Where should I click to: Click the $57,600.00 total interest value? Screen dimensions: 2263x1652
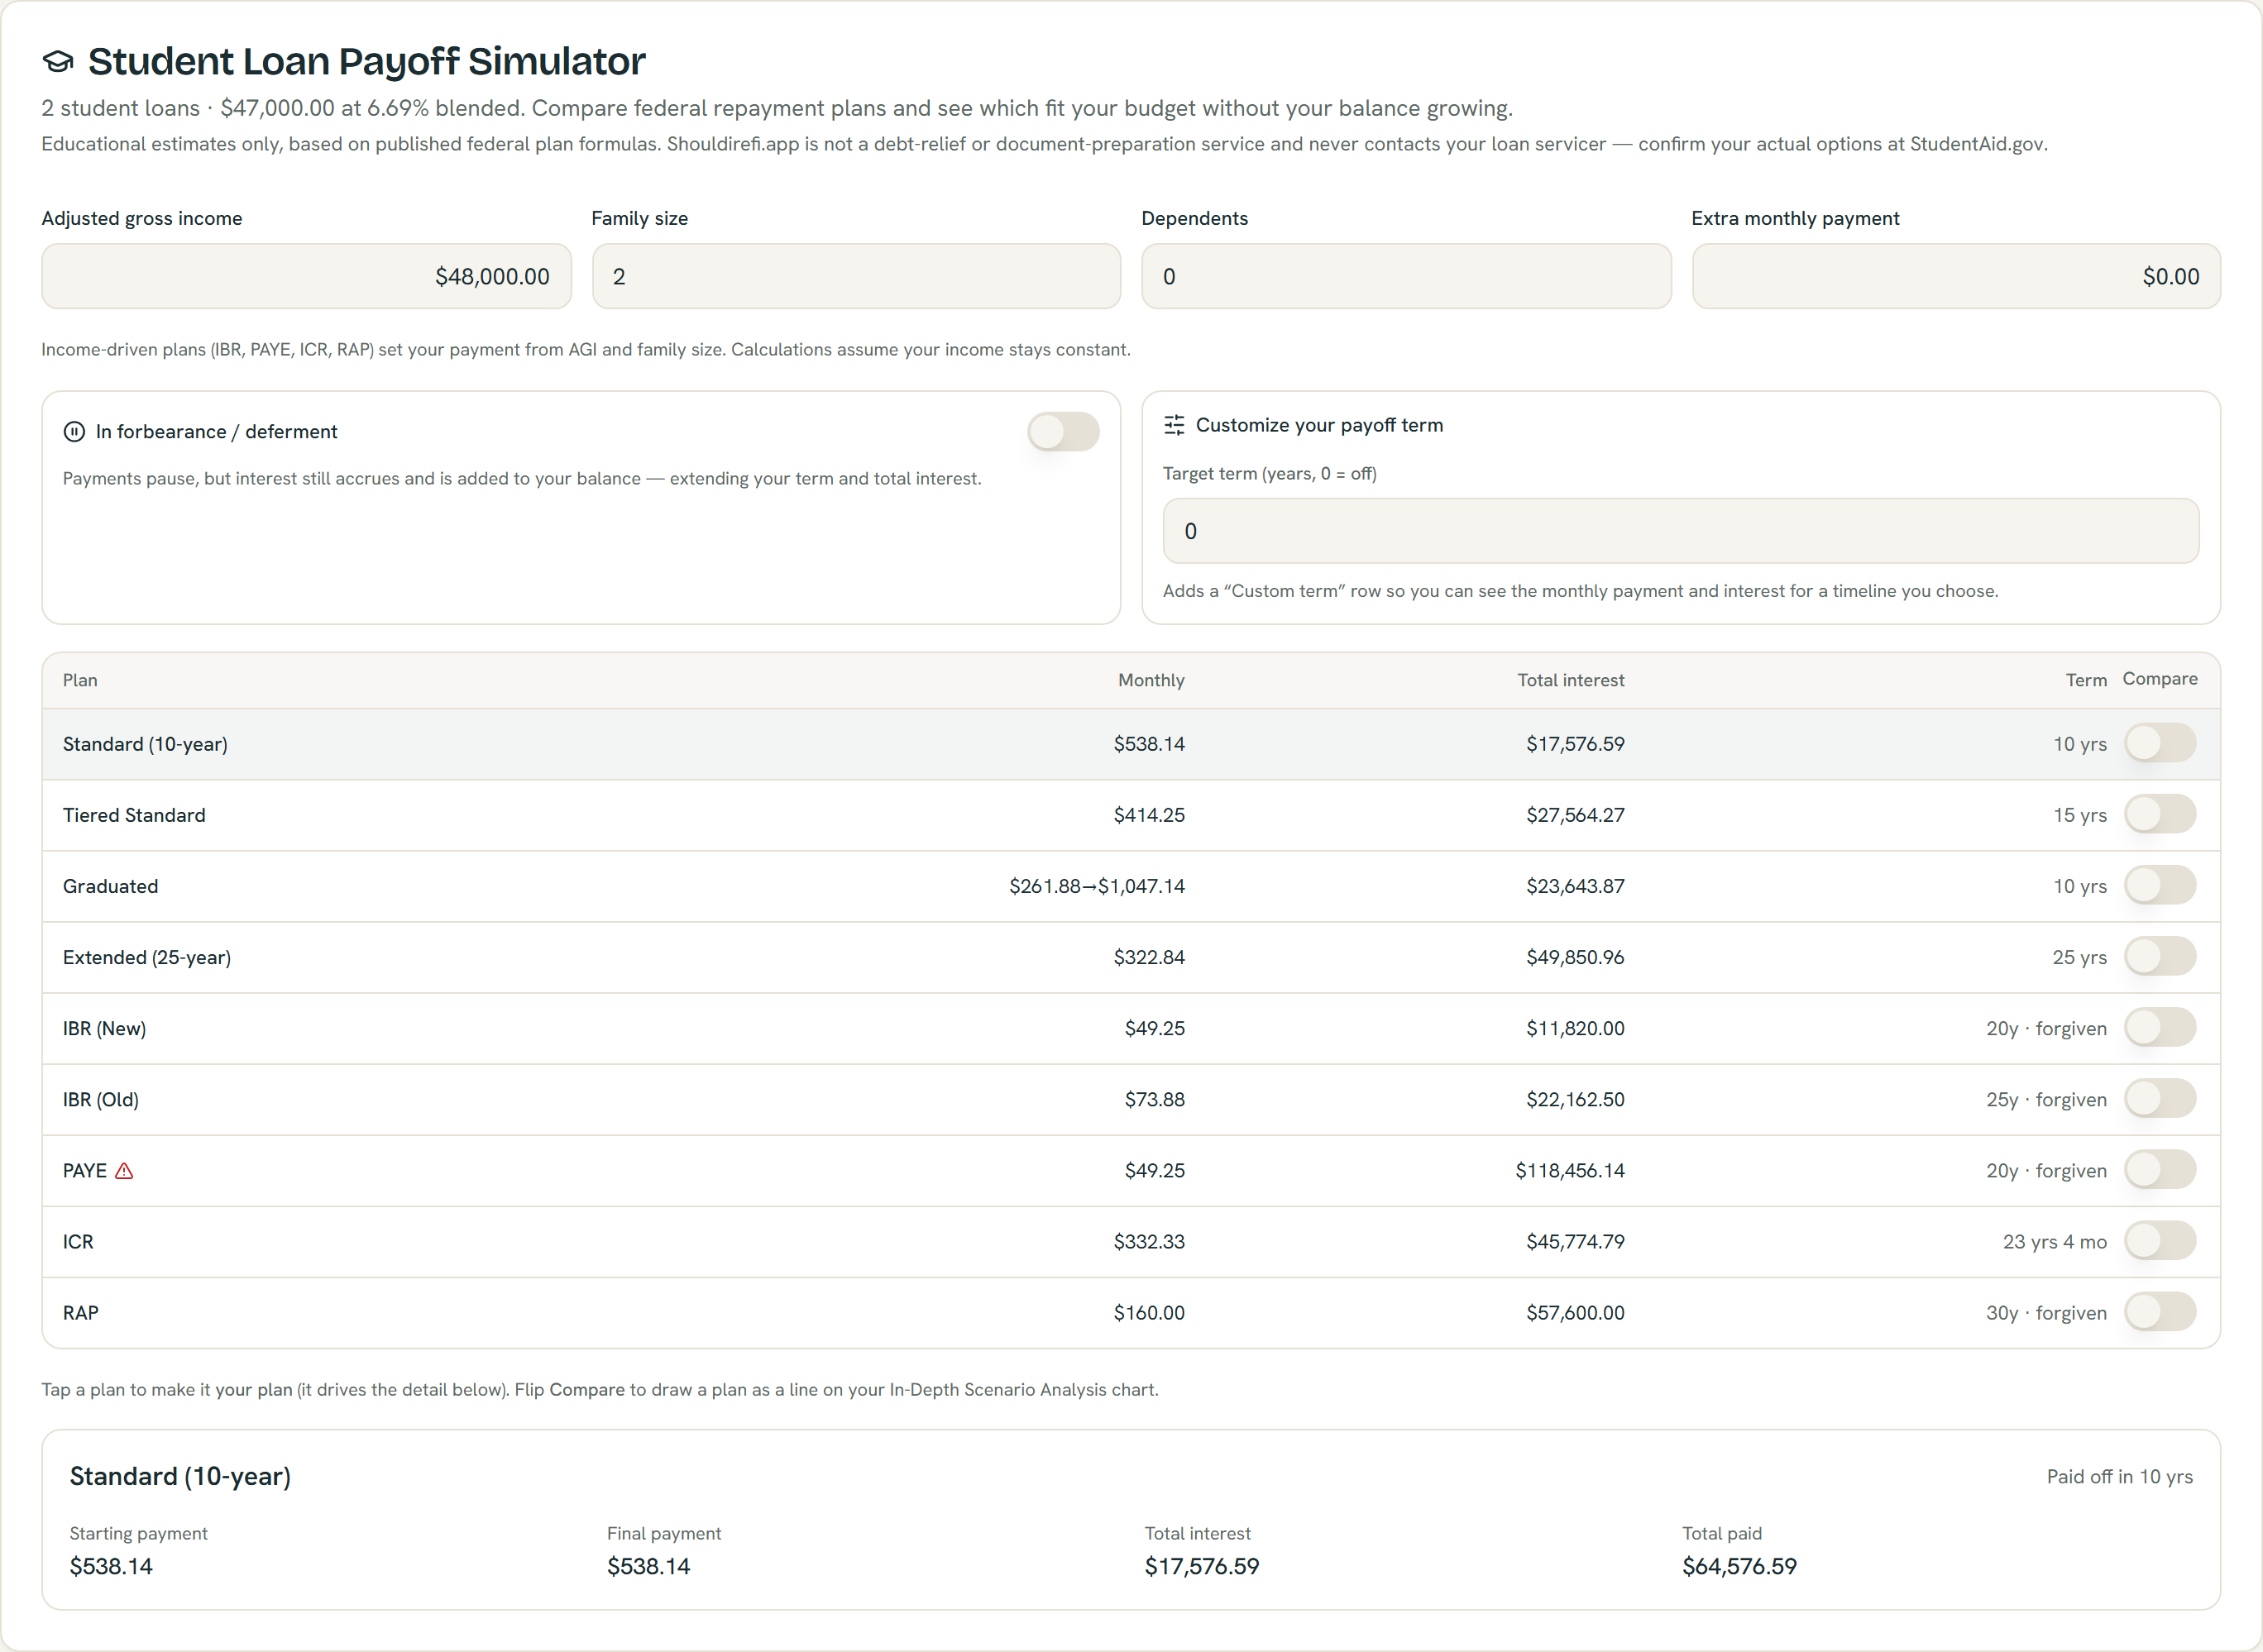[1575, 1312]
